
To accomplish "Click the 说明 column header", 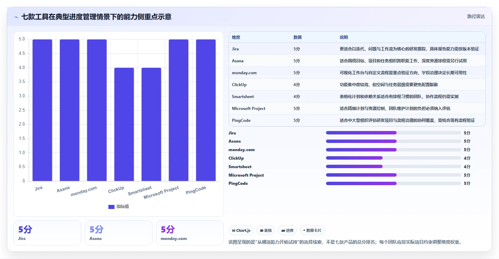I will 344,37.
